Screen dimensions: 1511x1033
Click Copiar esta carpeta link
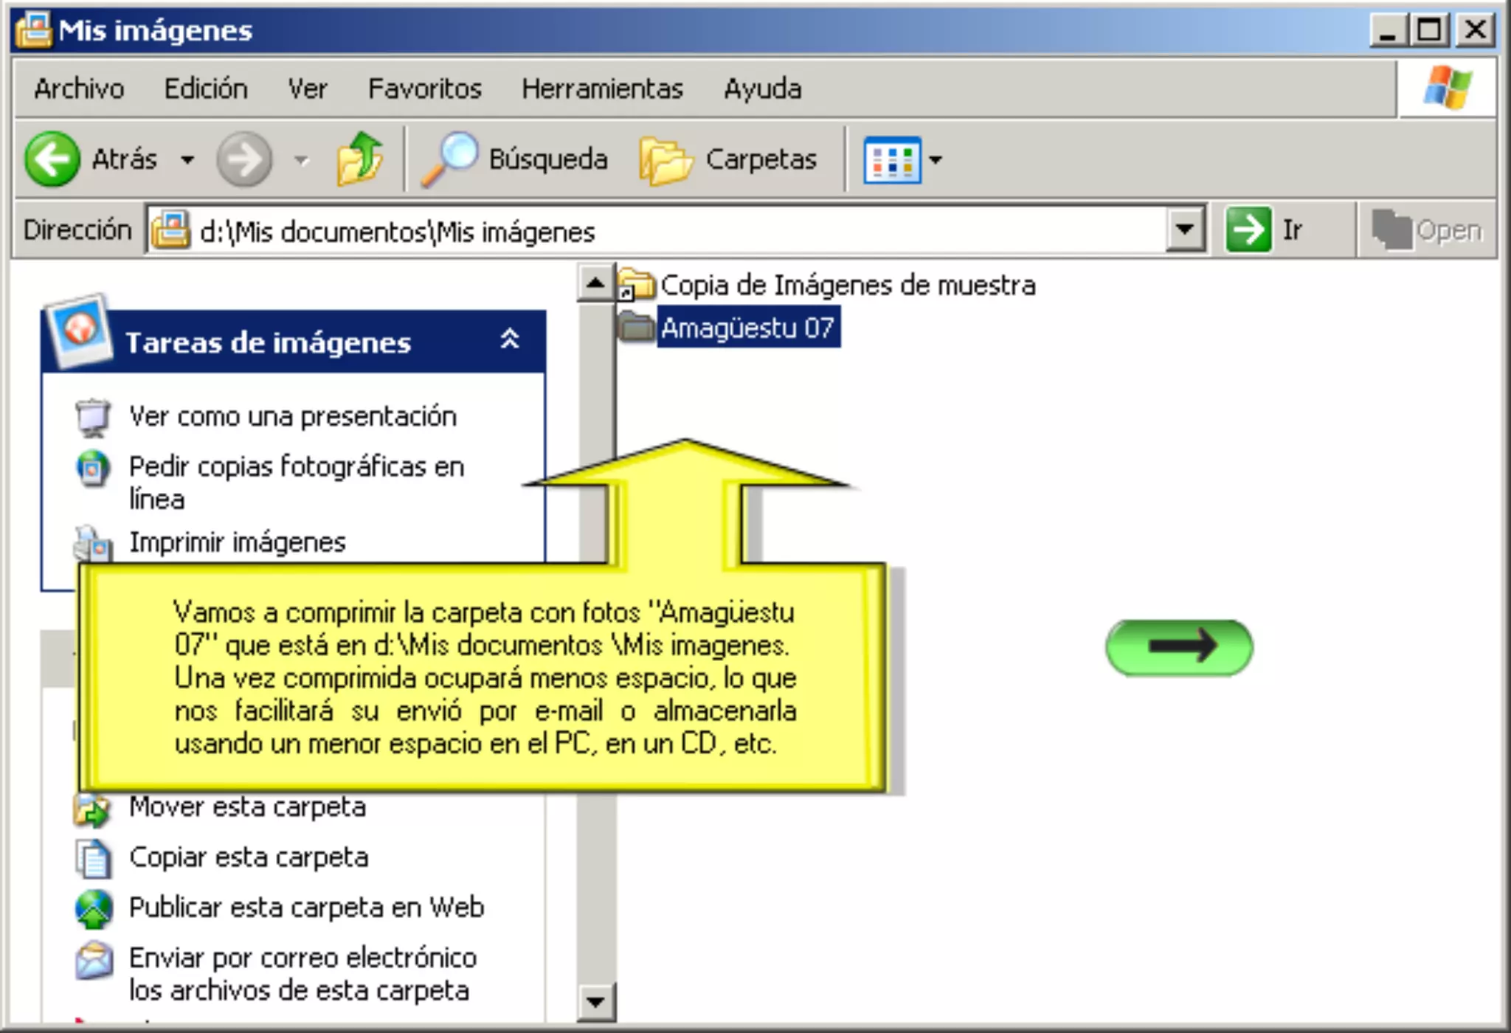(x=248, y=857)
